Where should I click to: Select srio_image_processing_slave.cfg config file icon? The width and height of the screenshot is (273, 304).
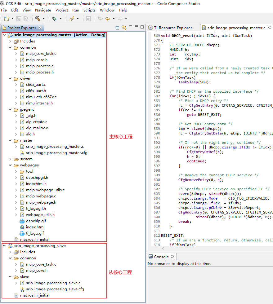click(22, 289)
